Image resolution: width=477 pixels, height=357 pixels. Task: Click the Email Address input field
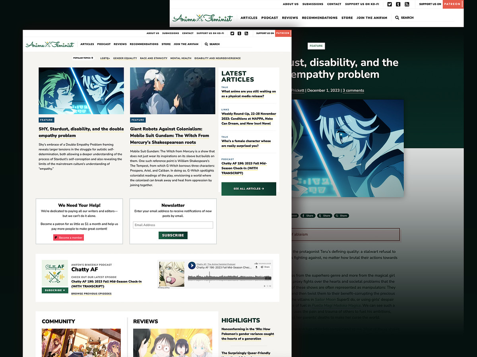tap(173, 225)
